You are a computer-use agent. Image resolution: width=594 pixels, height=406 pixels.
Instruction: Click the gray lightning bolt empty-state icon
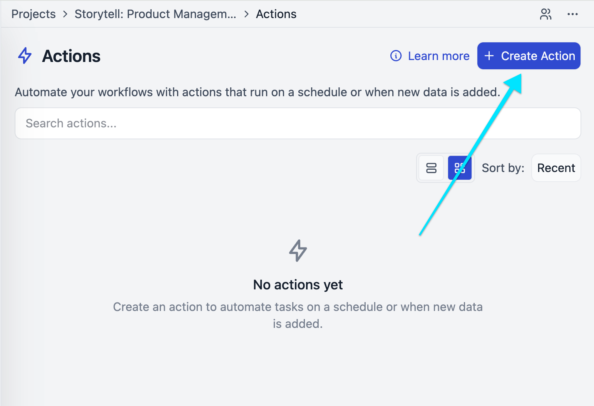[x=298, y=251]
